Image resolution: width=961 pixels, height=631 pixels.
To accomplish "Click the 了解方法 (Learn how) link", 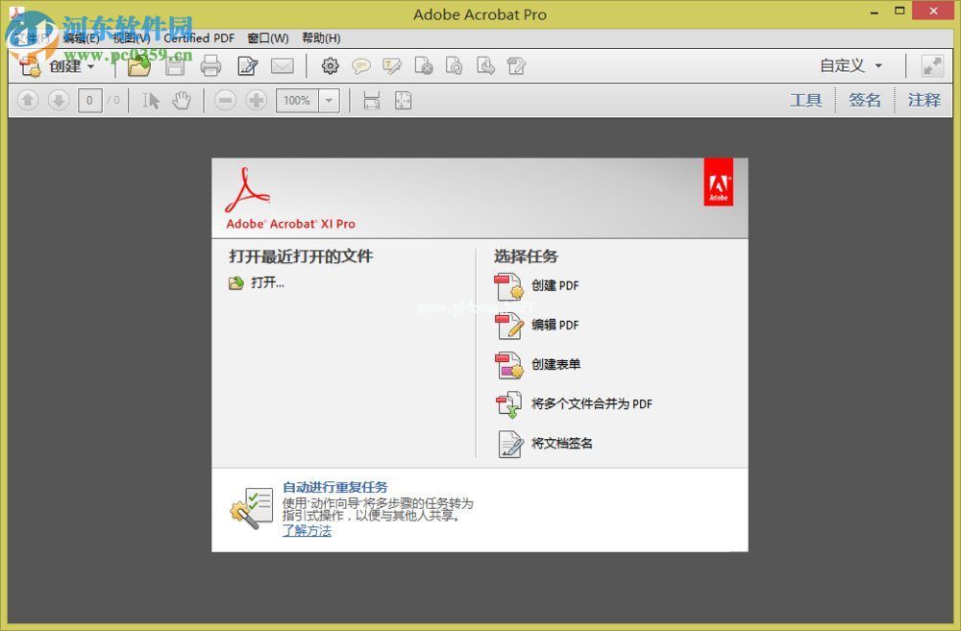I will [307, 530].
